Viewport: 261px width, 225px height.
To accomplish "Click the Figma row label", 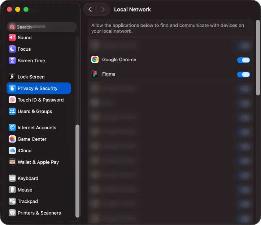I will pos(109,74).
